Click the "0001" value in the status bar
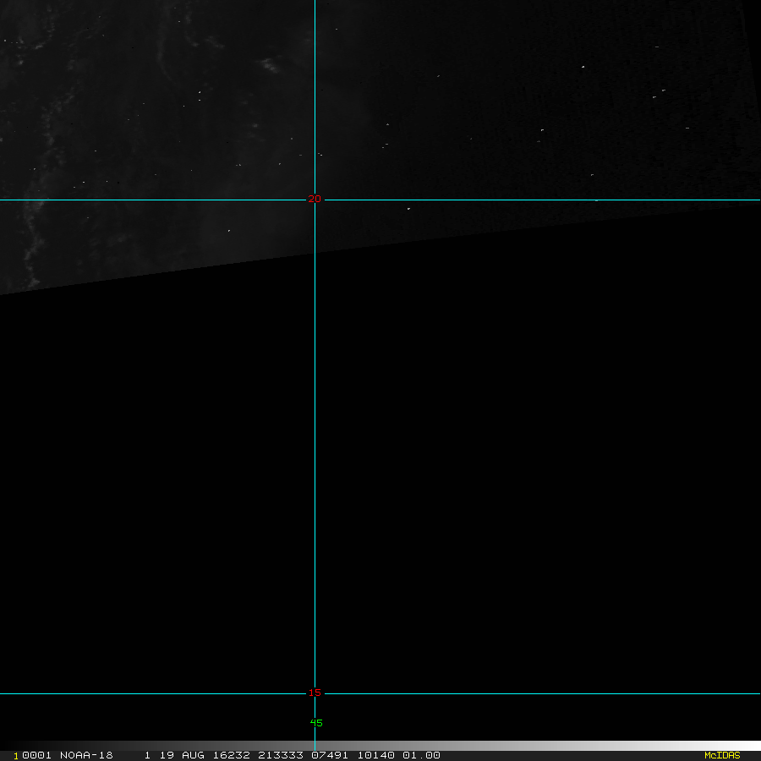The height and width of the screenshot is (761, 761). coord(36,755)
